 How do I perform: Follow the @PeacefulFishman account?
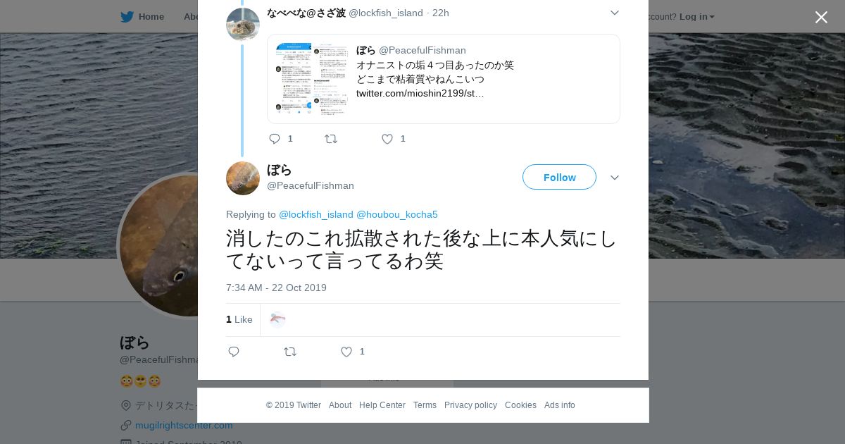(x=559, y=177)
